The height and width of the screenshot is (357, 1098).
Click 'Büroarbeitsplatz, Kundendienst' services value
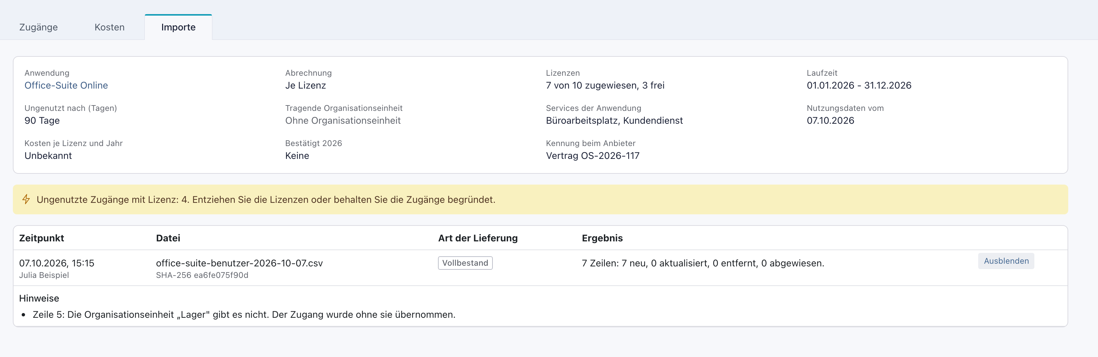(x=614, y=120)
